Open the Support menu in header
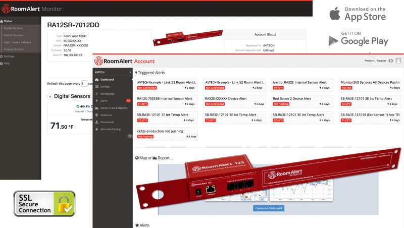 click(x=381, y=61)
